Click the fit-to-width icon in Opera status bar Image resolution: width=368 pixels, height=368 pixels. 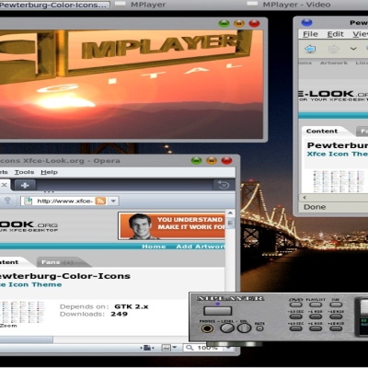click(147, 348)
